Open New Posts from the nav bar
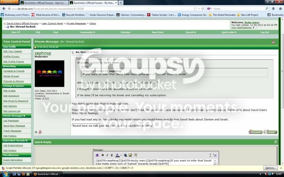Screen dimensions: 284x177 click(x=158, y=32)
